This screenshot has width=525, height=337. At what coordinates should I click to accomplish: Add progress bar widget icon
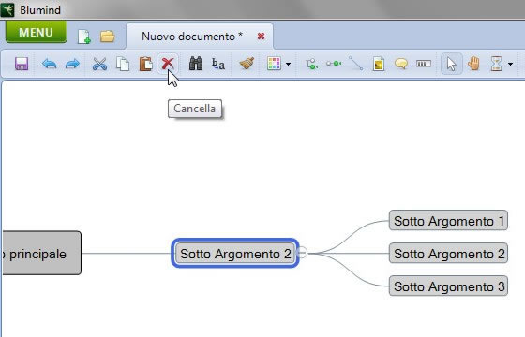(424, 64)
